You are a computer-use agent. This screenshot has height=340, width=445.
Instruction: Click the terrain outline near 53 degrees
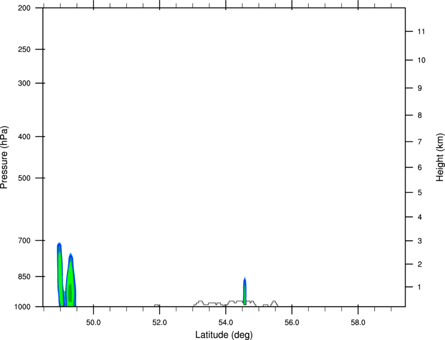pyautogui.click(x=199, y=302)
